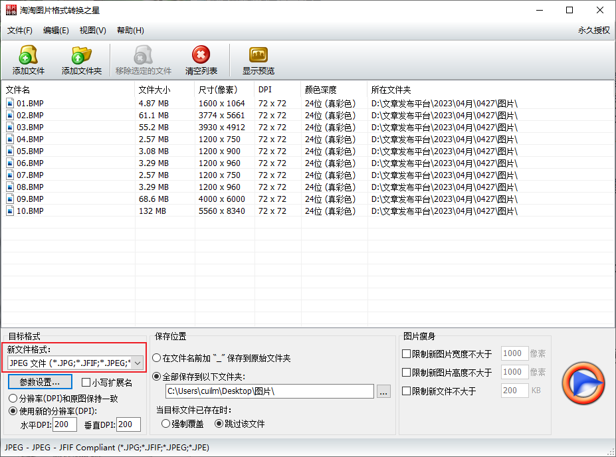Choose save all to specified folder option
The height and width of the screenshot is (457, 616).
(156, 377)
